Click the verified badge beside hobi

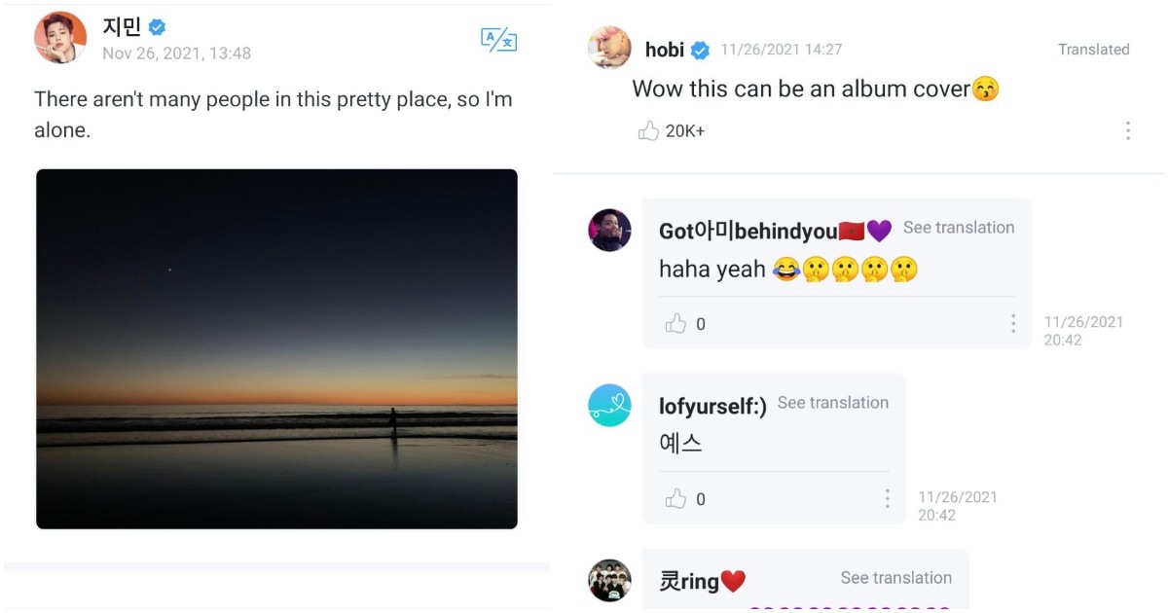pos(700,51)
